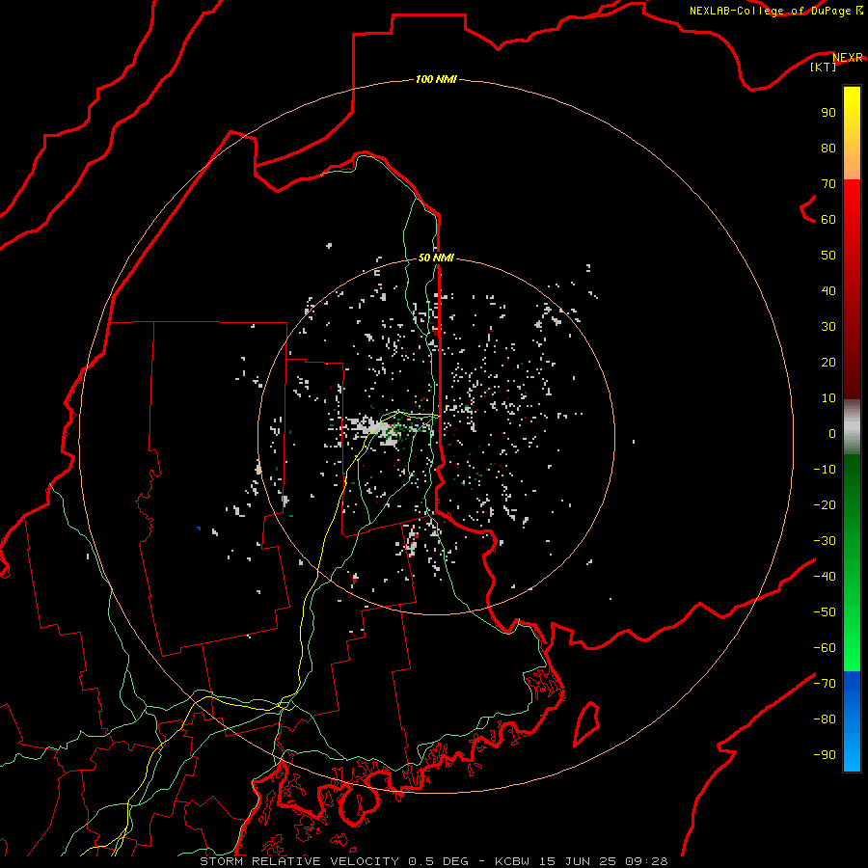Click the [KT] units label
The height and width of the screenshot is (868, 868).
tap(823, 67)
